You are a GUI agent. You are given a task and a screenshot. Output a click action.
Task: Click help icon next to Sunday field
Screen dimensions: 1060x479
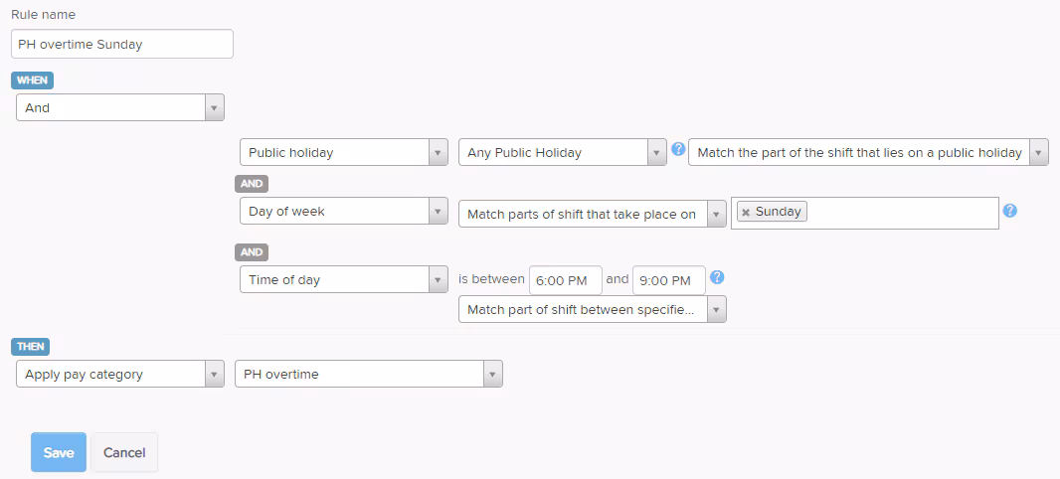tap(1010, 210)
